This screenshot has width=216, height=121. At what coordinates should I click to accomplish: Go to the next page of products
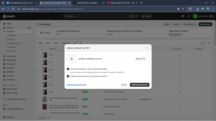[44, 118]
